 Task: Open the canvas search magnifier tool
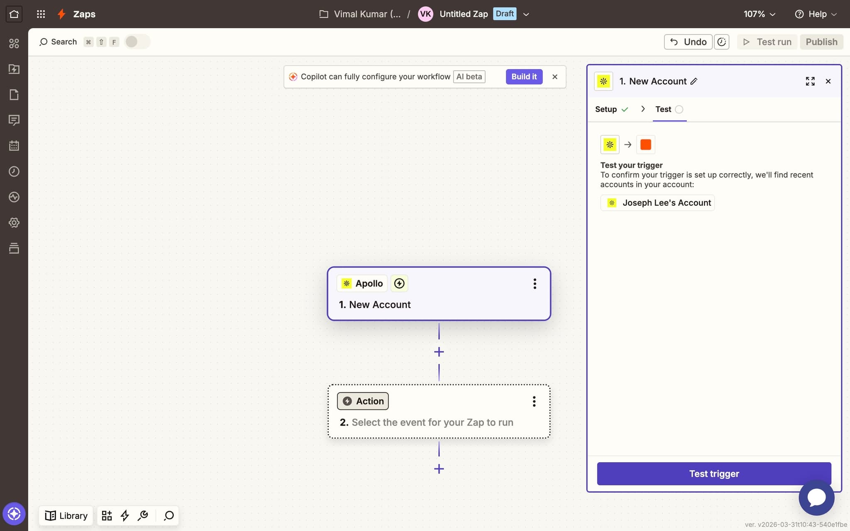pyautogui.click(x=169, y=516)
